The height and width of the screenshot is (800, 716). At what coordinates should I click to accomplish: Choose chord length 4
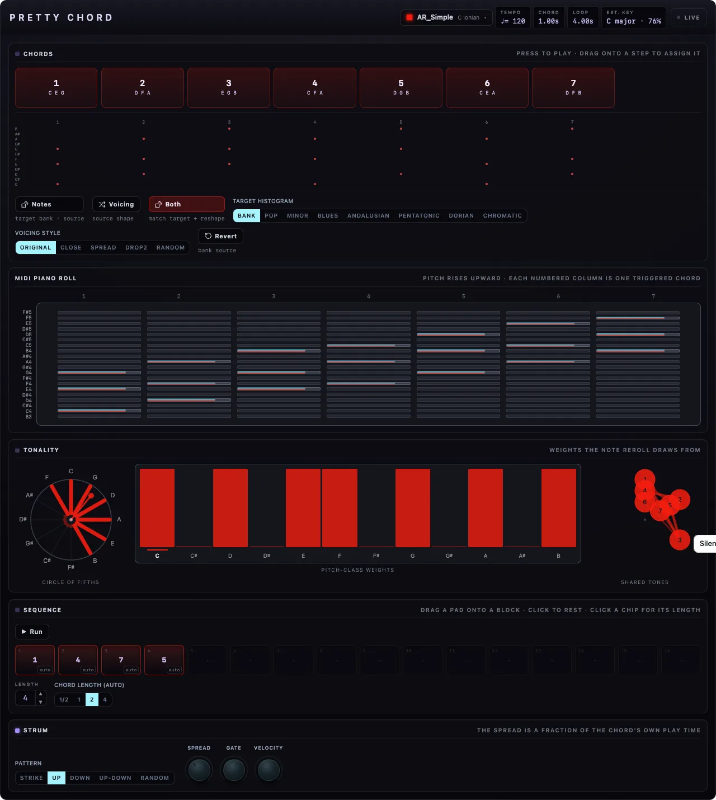(105, 700)
